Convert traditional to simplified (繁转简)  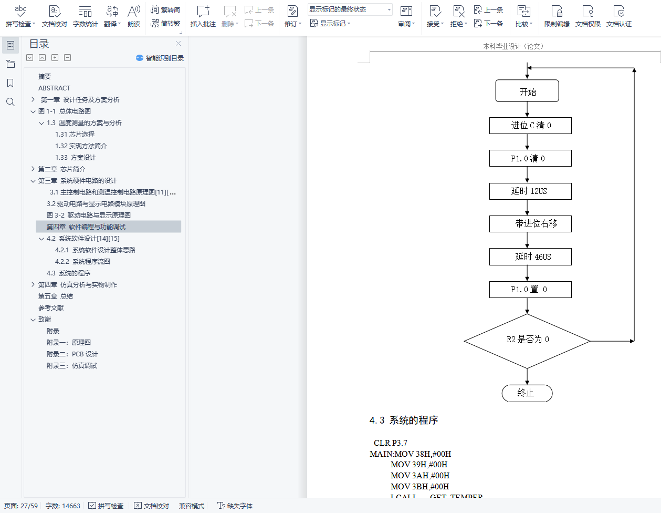(165, 9)
